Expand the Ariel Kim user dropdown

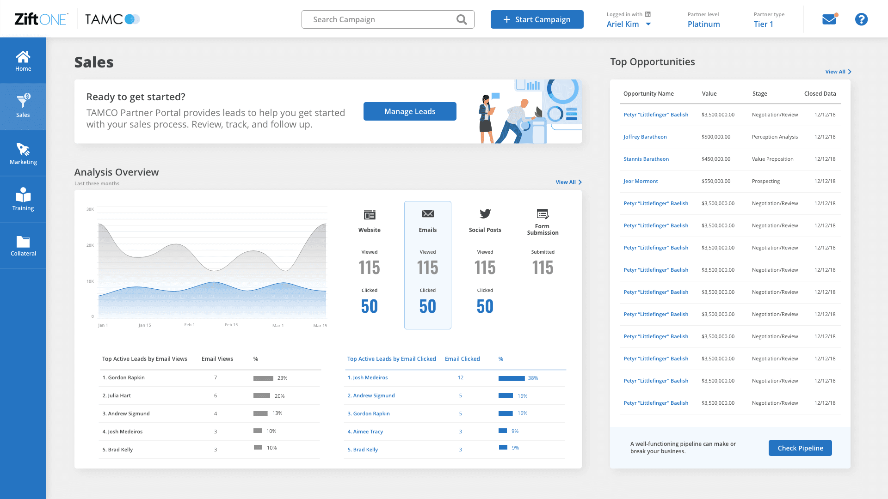tap(648, 24)
